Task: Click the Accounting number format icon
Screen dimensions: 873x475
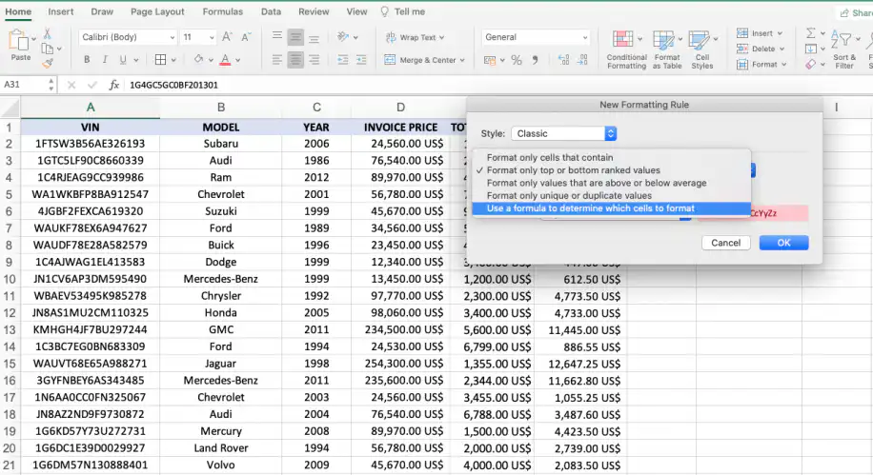Action: (x=489, y=60)
